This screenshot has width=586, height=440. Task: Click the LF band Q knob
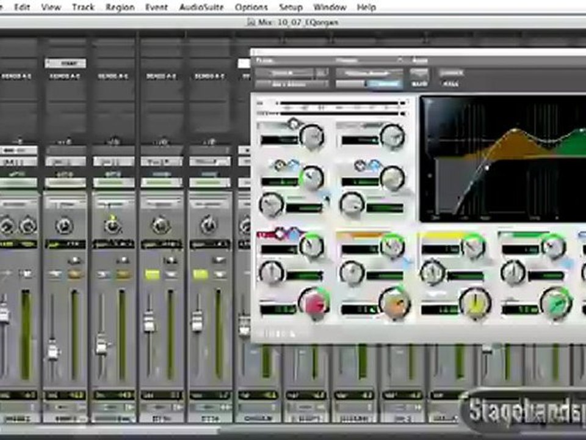(271, 273)
